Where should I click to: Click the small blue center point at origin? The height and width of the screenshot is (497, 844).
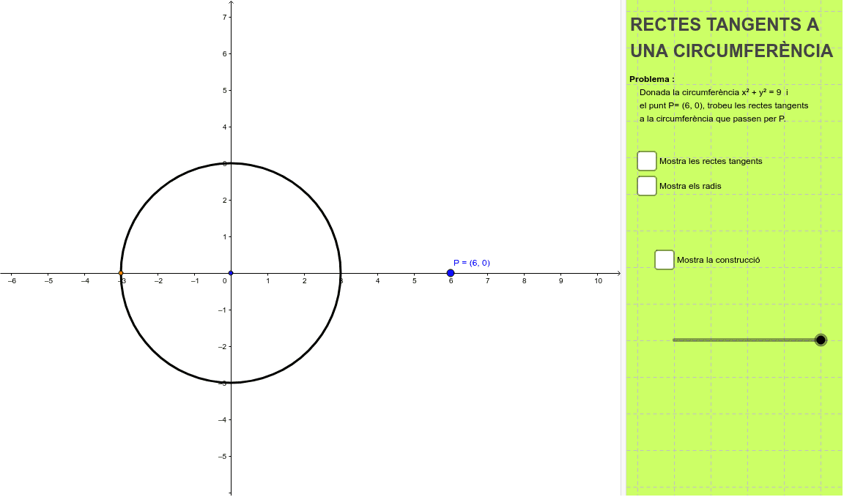[231, 273]
